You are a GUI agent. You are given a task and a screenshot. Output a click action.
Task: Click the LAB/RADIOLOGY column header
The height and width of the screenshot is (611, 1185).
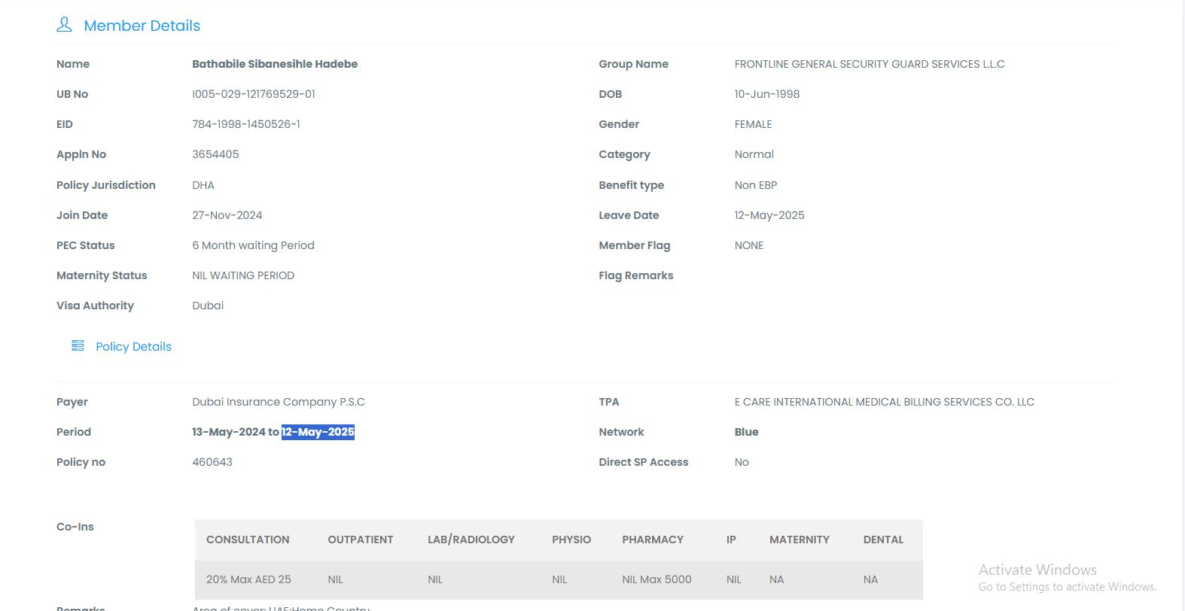point(471,540)
